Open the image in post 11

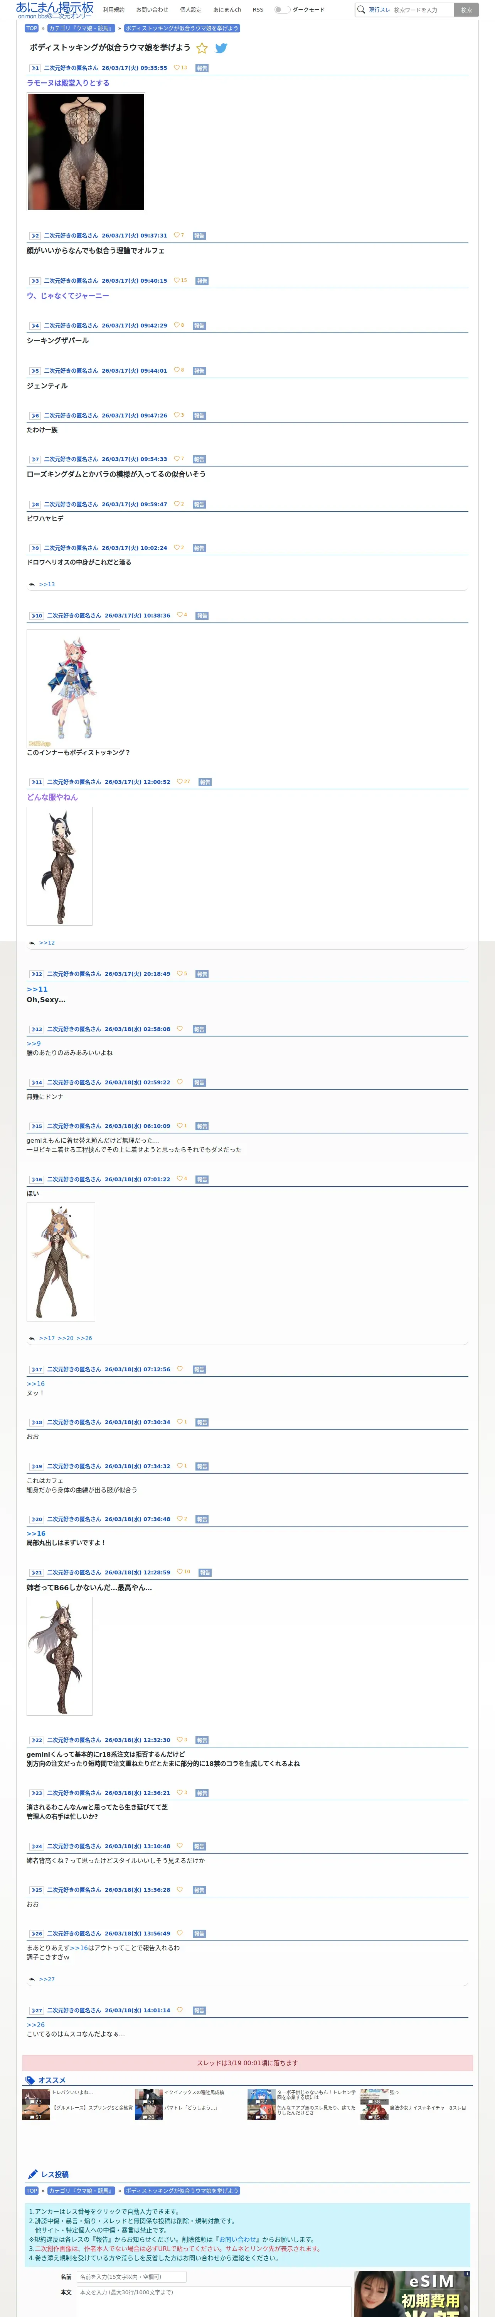pyautogui.click(x=59, y=865)
